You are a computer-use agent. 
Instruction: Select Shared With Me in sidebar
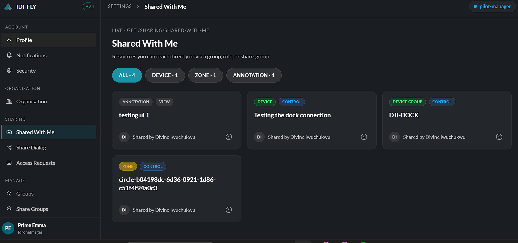point(49,132)
